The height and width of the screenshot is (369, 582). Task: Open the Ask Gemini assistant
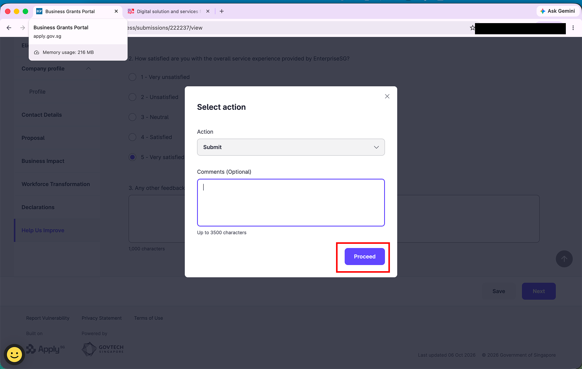pos(557,11)
